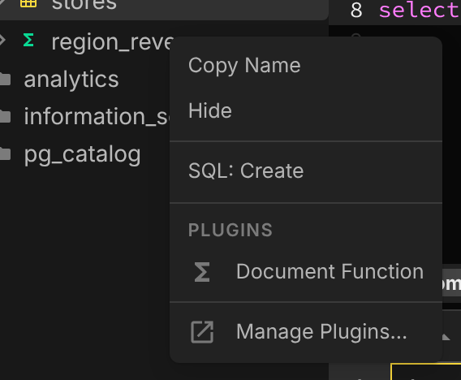Click the pg_catalog folder icon
Screen dimensions: 461x380
[6, 154]
